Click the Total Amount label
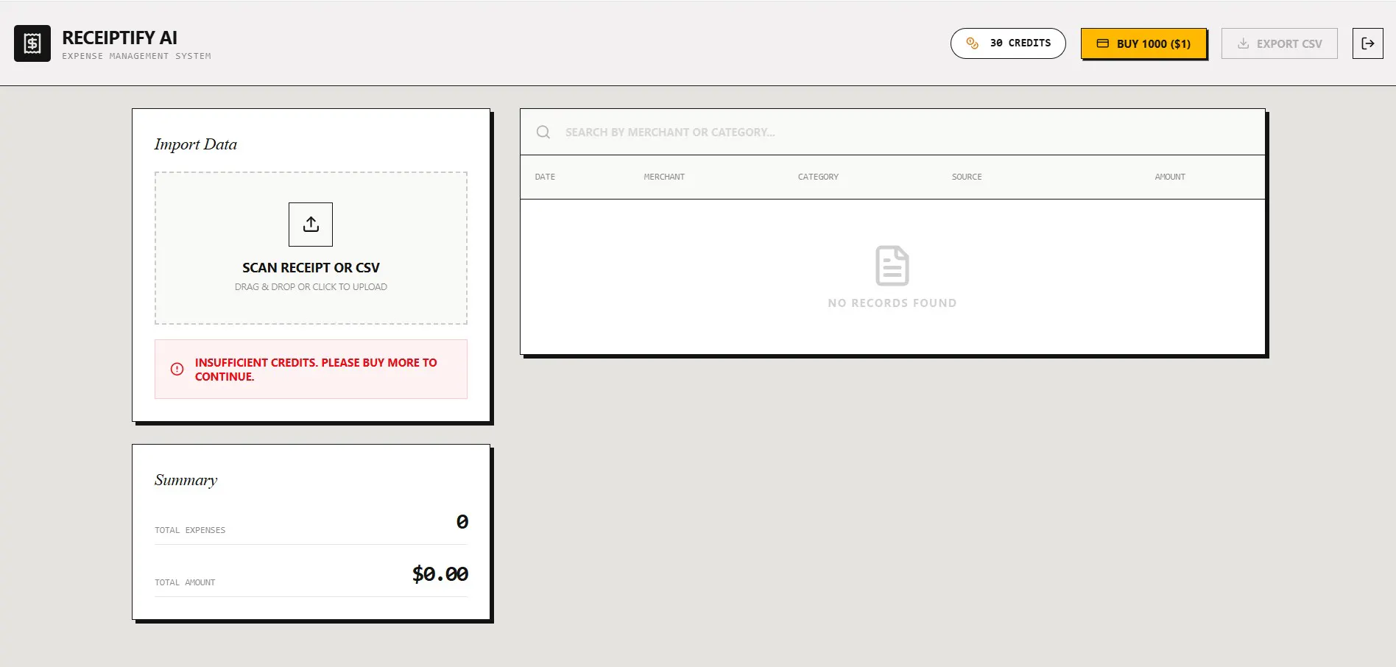This screenshot has width=1396, height=667. (185, 582)
